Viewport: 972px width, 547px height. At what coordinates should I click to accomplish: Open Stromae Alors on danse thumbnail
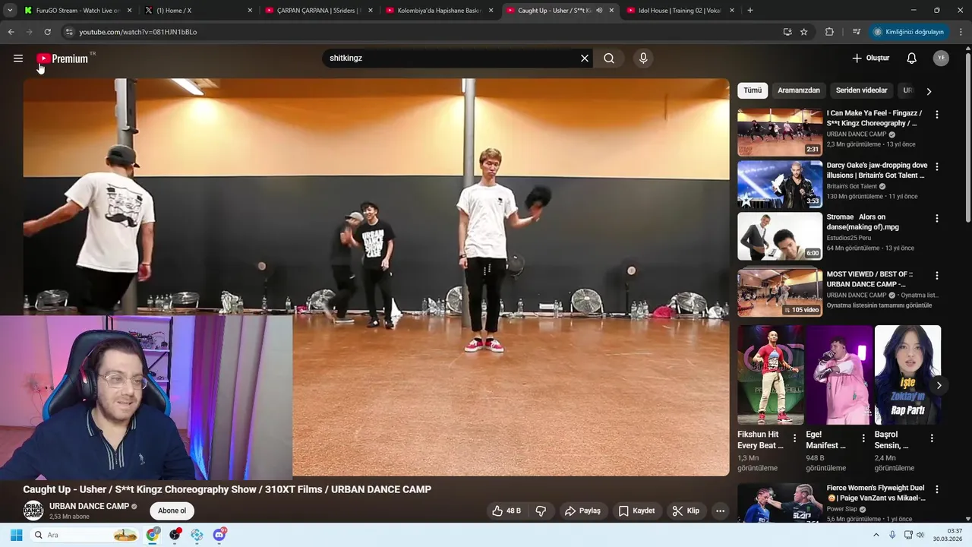(x=780, y=236)
